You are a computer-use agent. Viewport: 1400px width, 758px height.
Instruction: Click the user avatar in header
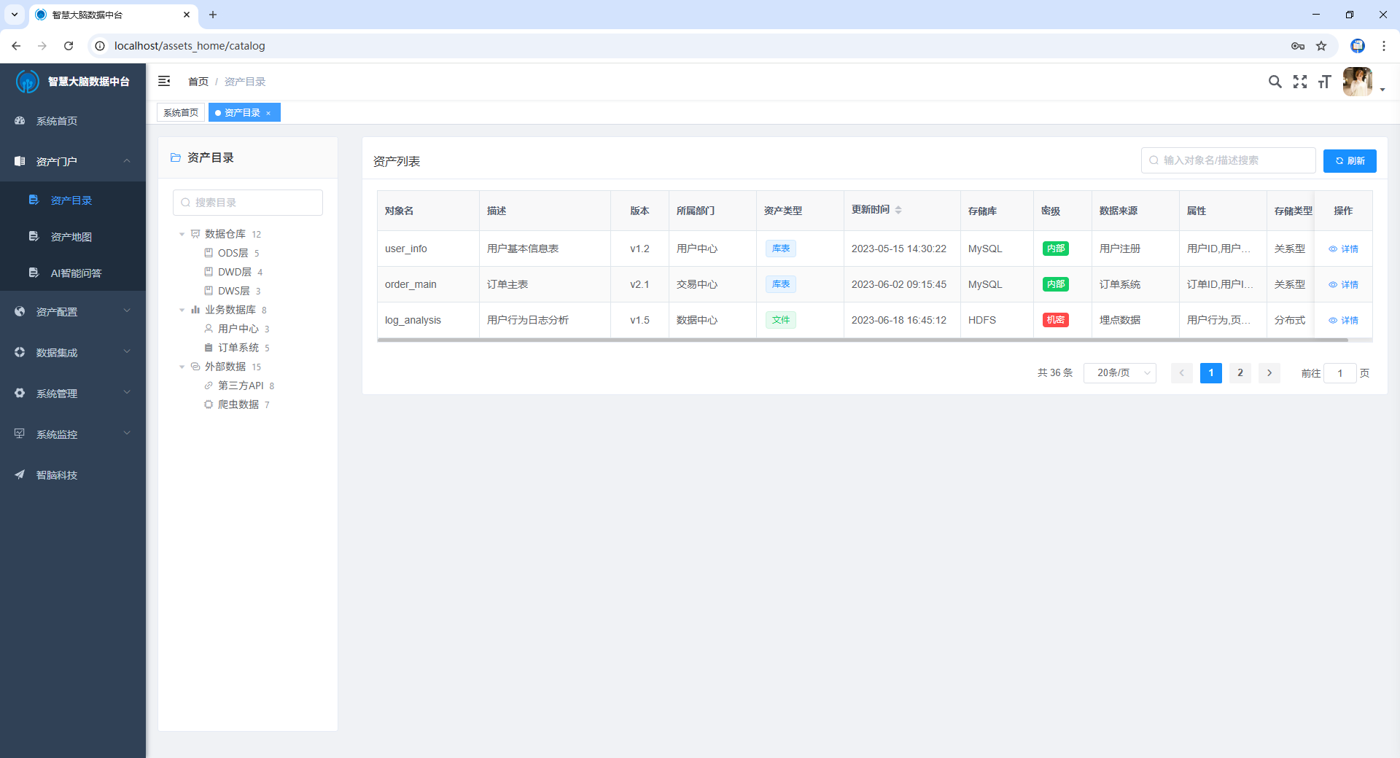(1357, 82)
